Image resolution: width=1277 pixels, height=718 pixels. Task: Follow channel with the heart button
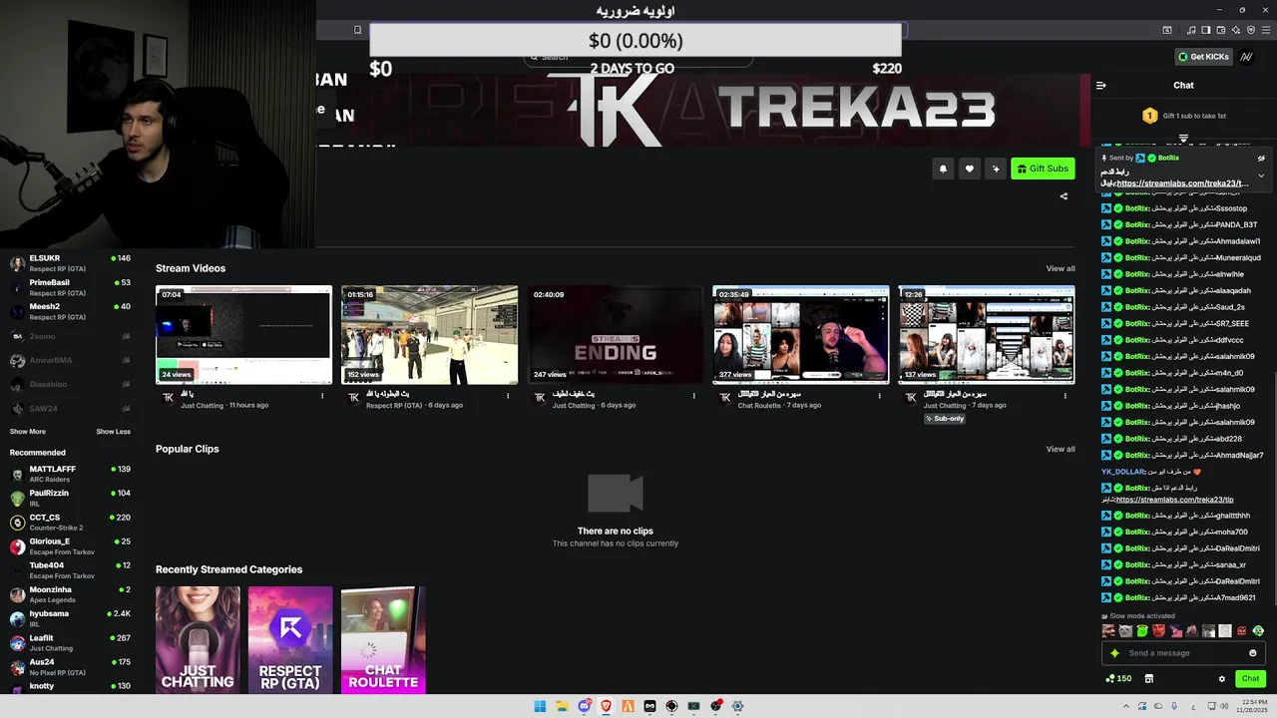tap(969, 169)
